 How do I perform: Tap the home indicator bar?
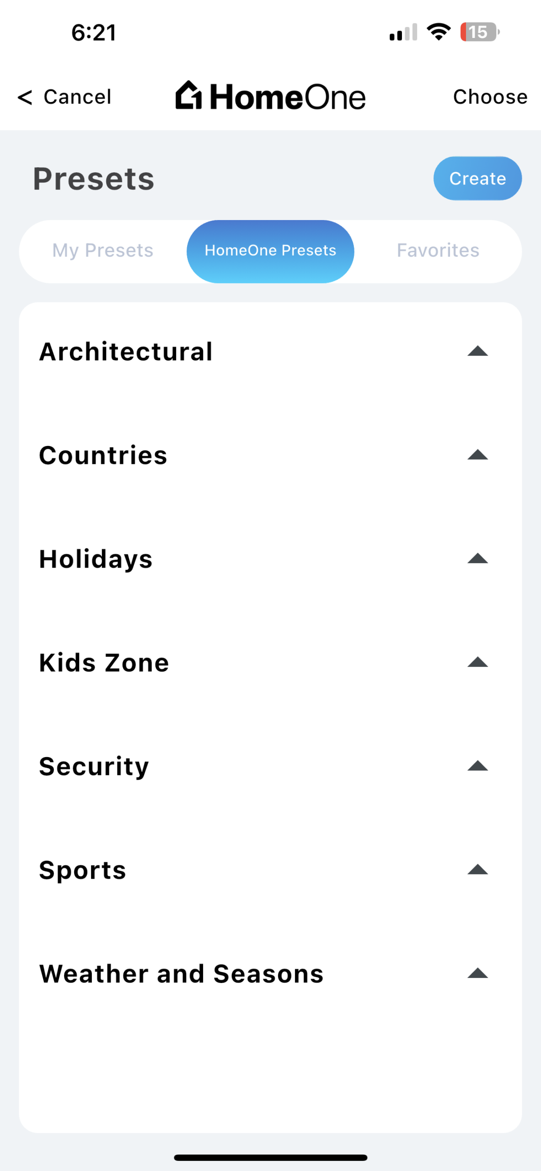270,1157
